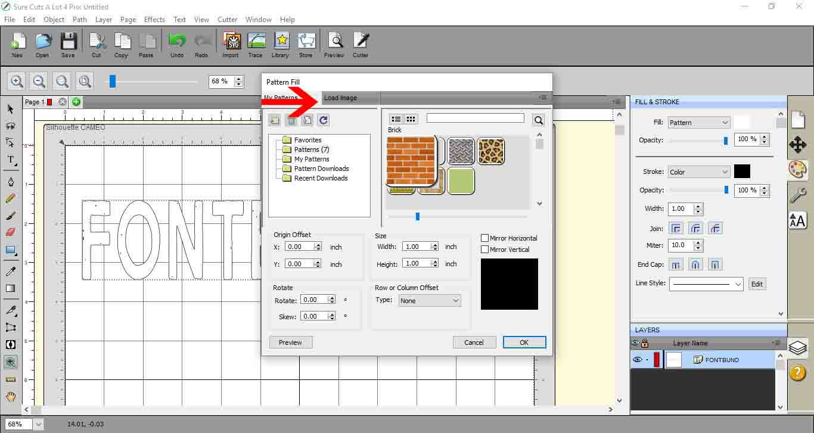Image resolution: width=814 pixels, height=433 pixels.
Task: Select the Brush tool
Action: click(11, 216)
